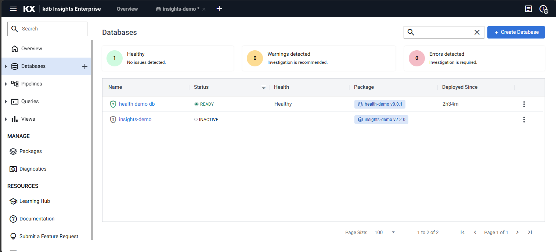Click the Learning Hub graduation cap icon
556x252 pixels.
(x=13, y=201)
